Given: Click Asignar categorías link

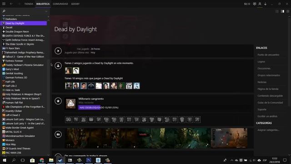Looking at the screenshot, I should (x=268, y=130).
